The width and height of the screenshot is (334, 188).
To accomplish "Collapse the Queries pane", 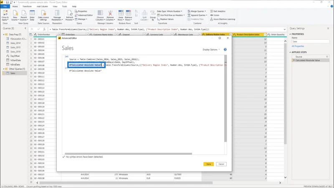I will [x=25, y=28].
